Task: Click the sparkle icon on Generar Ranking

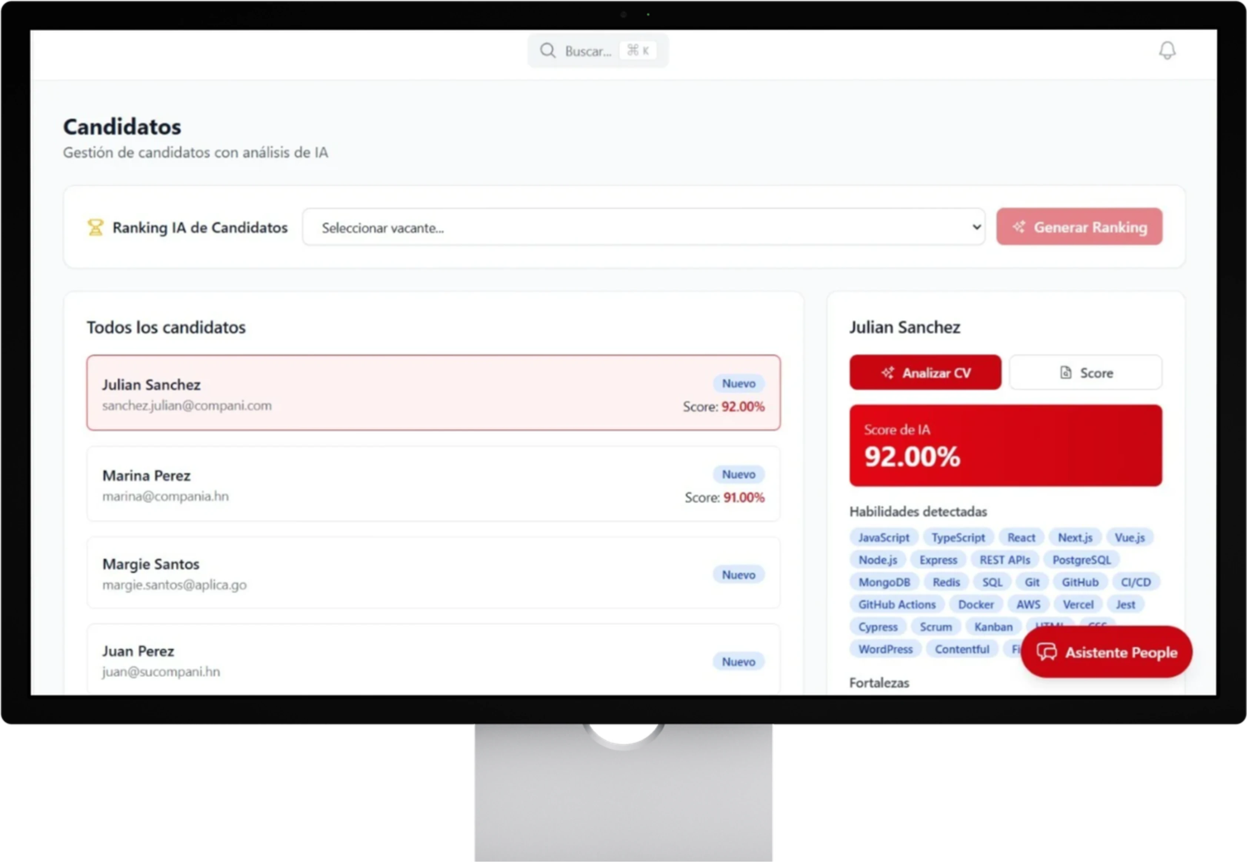Action: pos(1020,227)
